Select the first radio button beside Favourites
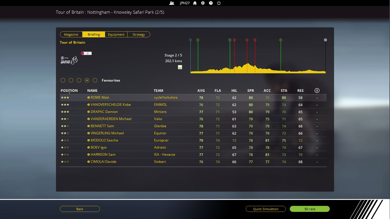This screenshot has width=390, height=219. pos(63,80)
